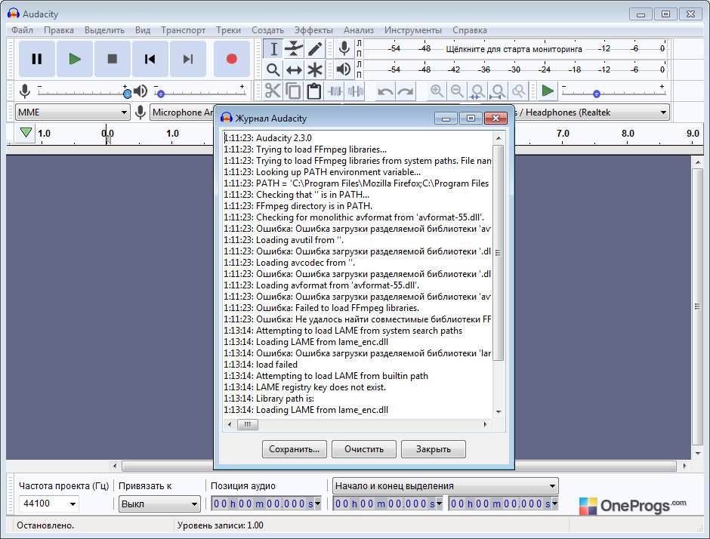Click the Zoom Toggle icon
This screenshot has width=710, height=539.
pos(518,91)
